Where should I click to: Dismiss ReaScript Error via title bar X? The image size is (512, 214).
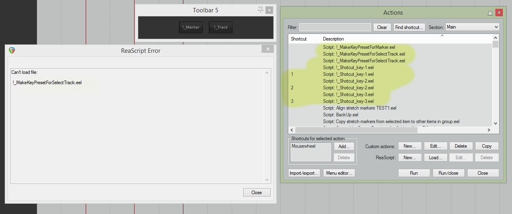tap(268, 49)
